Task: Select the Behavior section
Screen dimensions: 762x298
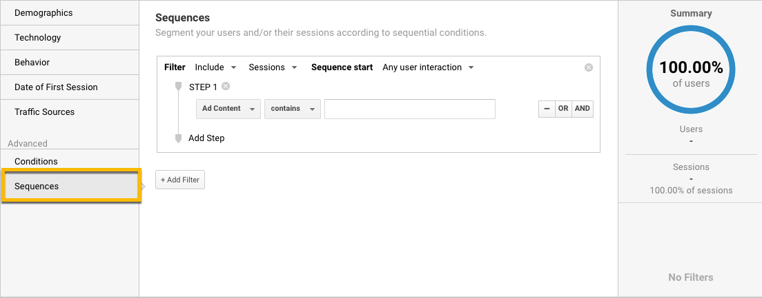Action: pos(32,63)
